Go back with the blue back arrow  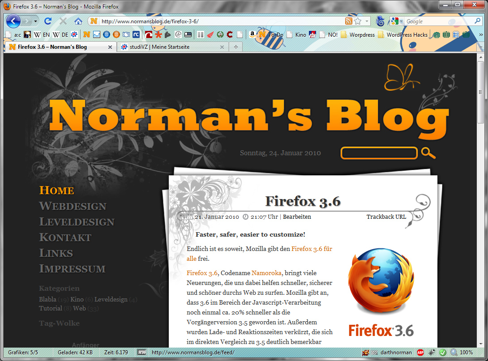(13, 21)
